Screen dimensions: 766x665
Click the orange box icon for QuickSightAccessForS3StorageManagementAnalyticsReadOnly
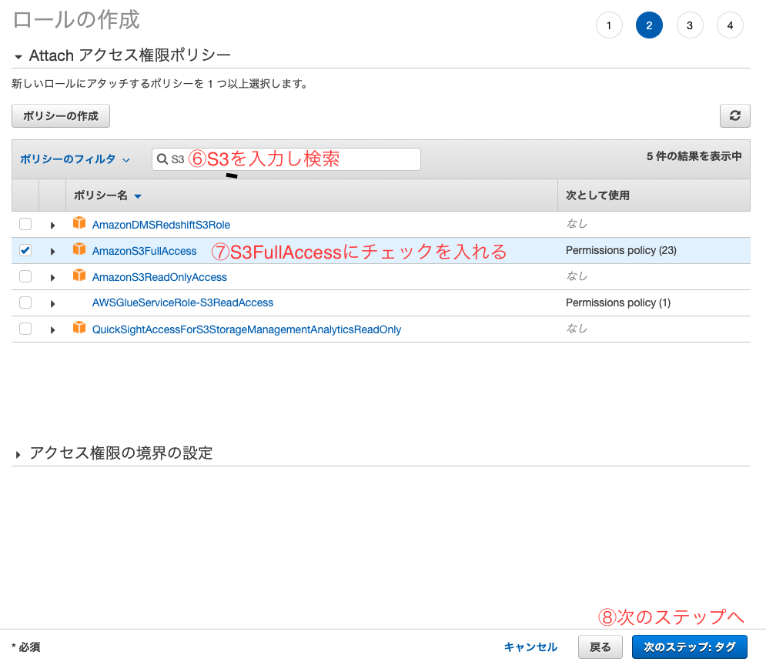(x=79, y=328)
